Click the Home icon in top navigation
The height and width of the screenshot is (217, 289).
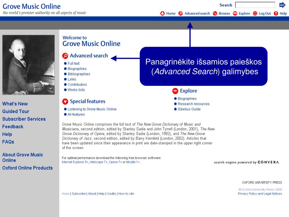pyautogui.click(x=162, y=14)
